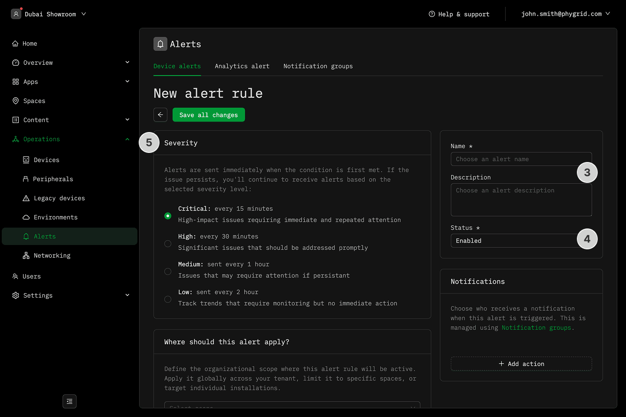626x417 pixels.
Task: Open the Dubai Showroom tenant dropdown
Action: (x=49, y=14)
